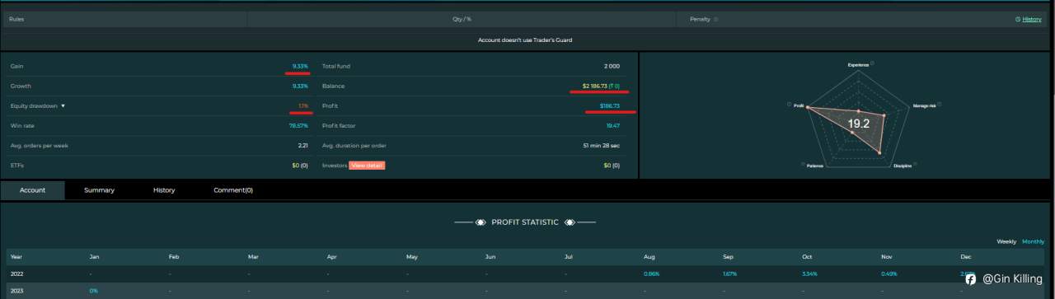Image resolution: width=1055 pixels, height=299 pixels.
Task: Click the 2022 Nov value 0.49%
Action: (889, 273)
